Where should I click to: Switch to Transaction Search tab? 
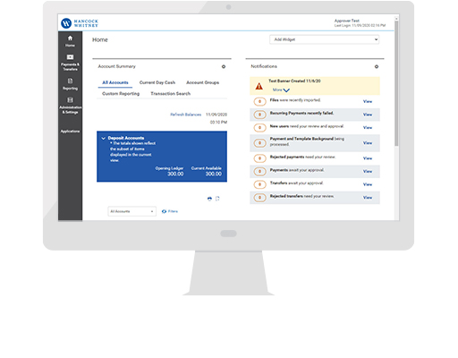point(170,94)
